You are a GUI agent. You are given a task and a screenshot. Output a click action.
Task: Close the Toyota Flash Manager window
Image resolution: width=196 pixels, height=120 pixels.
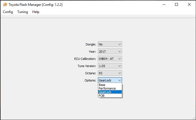(189, 5)
